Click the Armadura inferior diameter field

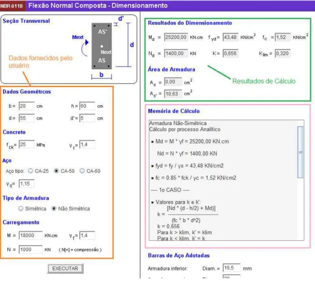232,268
